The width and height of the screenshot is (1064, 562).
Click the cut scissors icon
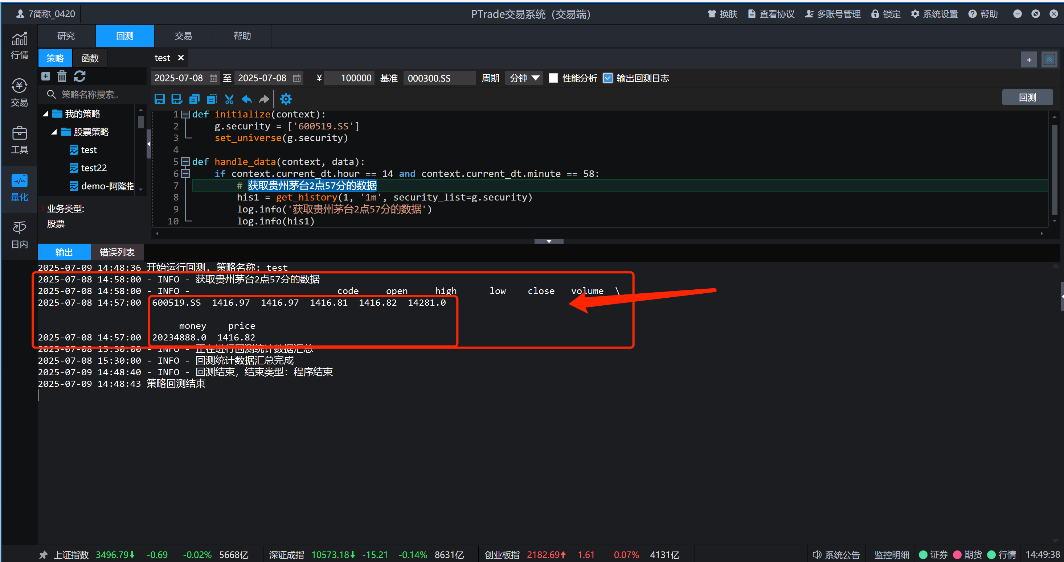pos(229,99)
